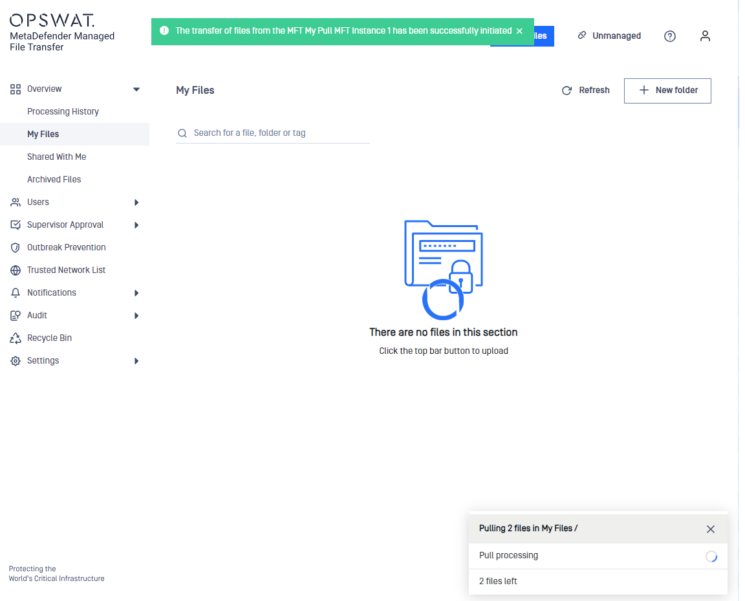This screenshot has width=745, height=601.
Task: Expand the Supervisor Approval submenu arrow
Action: pos(136,225)
